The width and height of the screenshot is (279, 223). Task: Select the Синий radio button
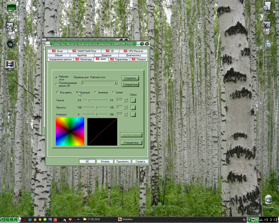click(113, 92)
